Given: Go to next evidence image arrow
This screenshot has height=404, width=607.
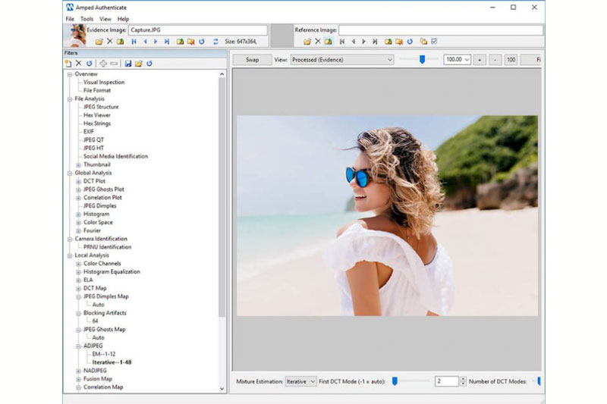Looking at the screenshot, I should point(156,42).
